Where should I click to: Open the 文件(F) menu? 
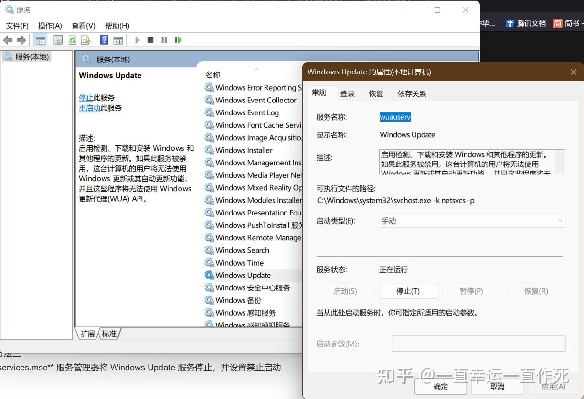[17, 26]
